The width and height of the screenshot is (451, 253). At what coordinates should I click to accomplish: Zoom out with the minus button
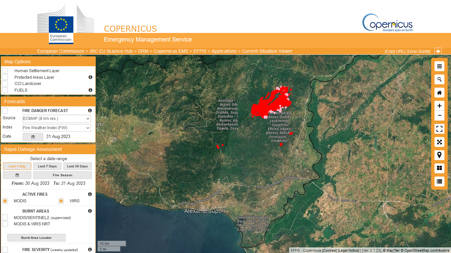[x=439, y=116]
